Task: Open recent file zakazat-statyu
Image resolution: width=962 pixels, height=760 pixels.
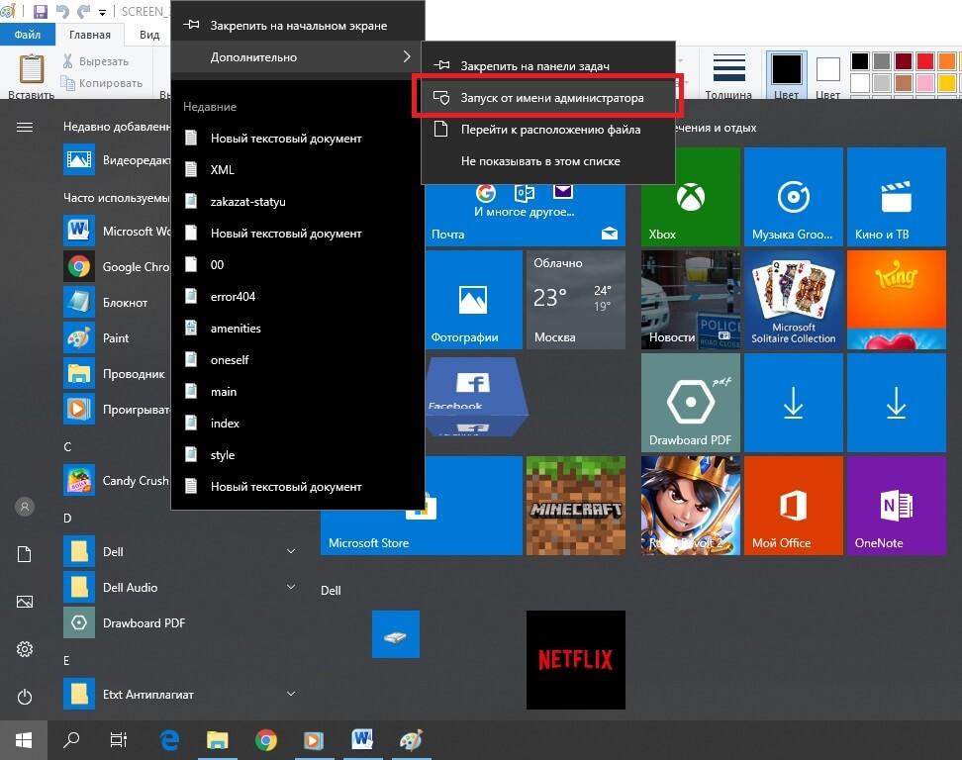Action: click(298, 201)
